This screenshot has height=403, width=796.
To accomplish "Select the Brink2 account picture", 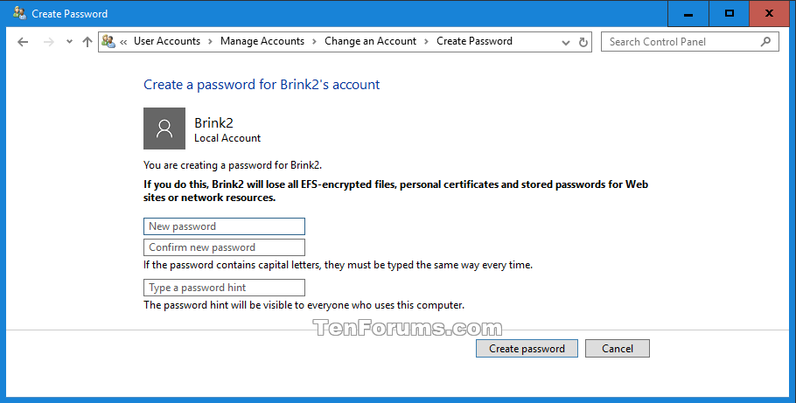I will pyautogui.click(x=164, y=129).
